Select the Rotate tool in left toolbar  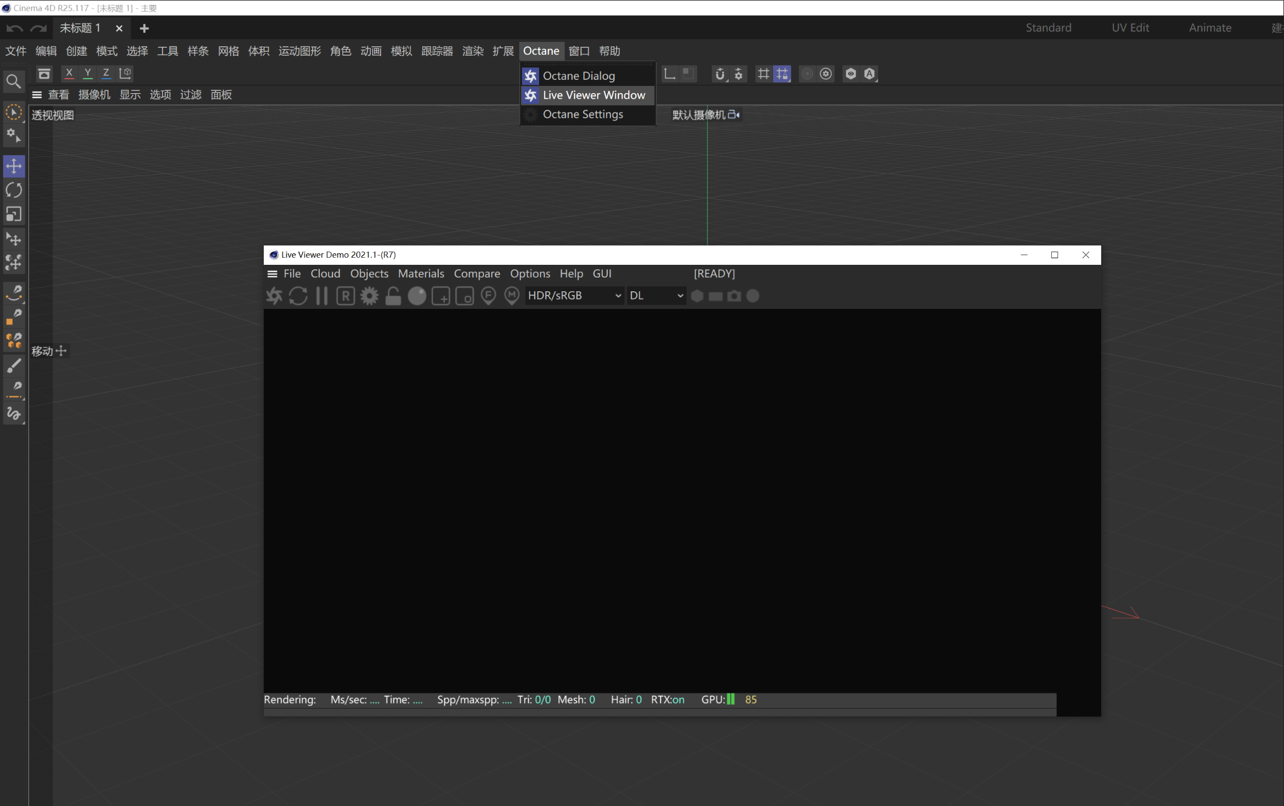(14, 190)
